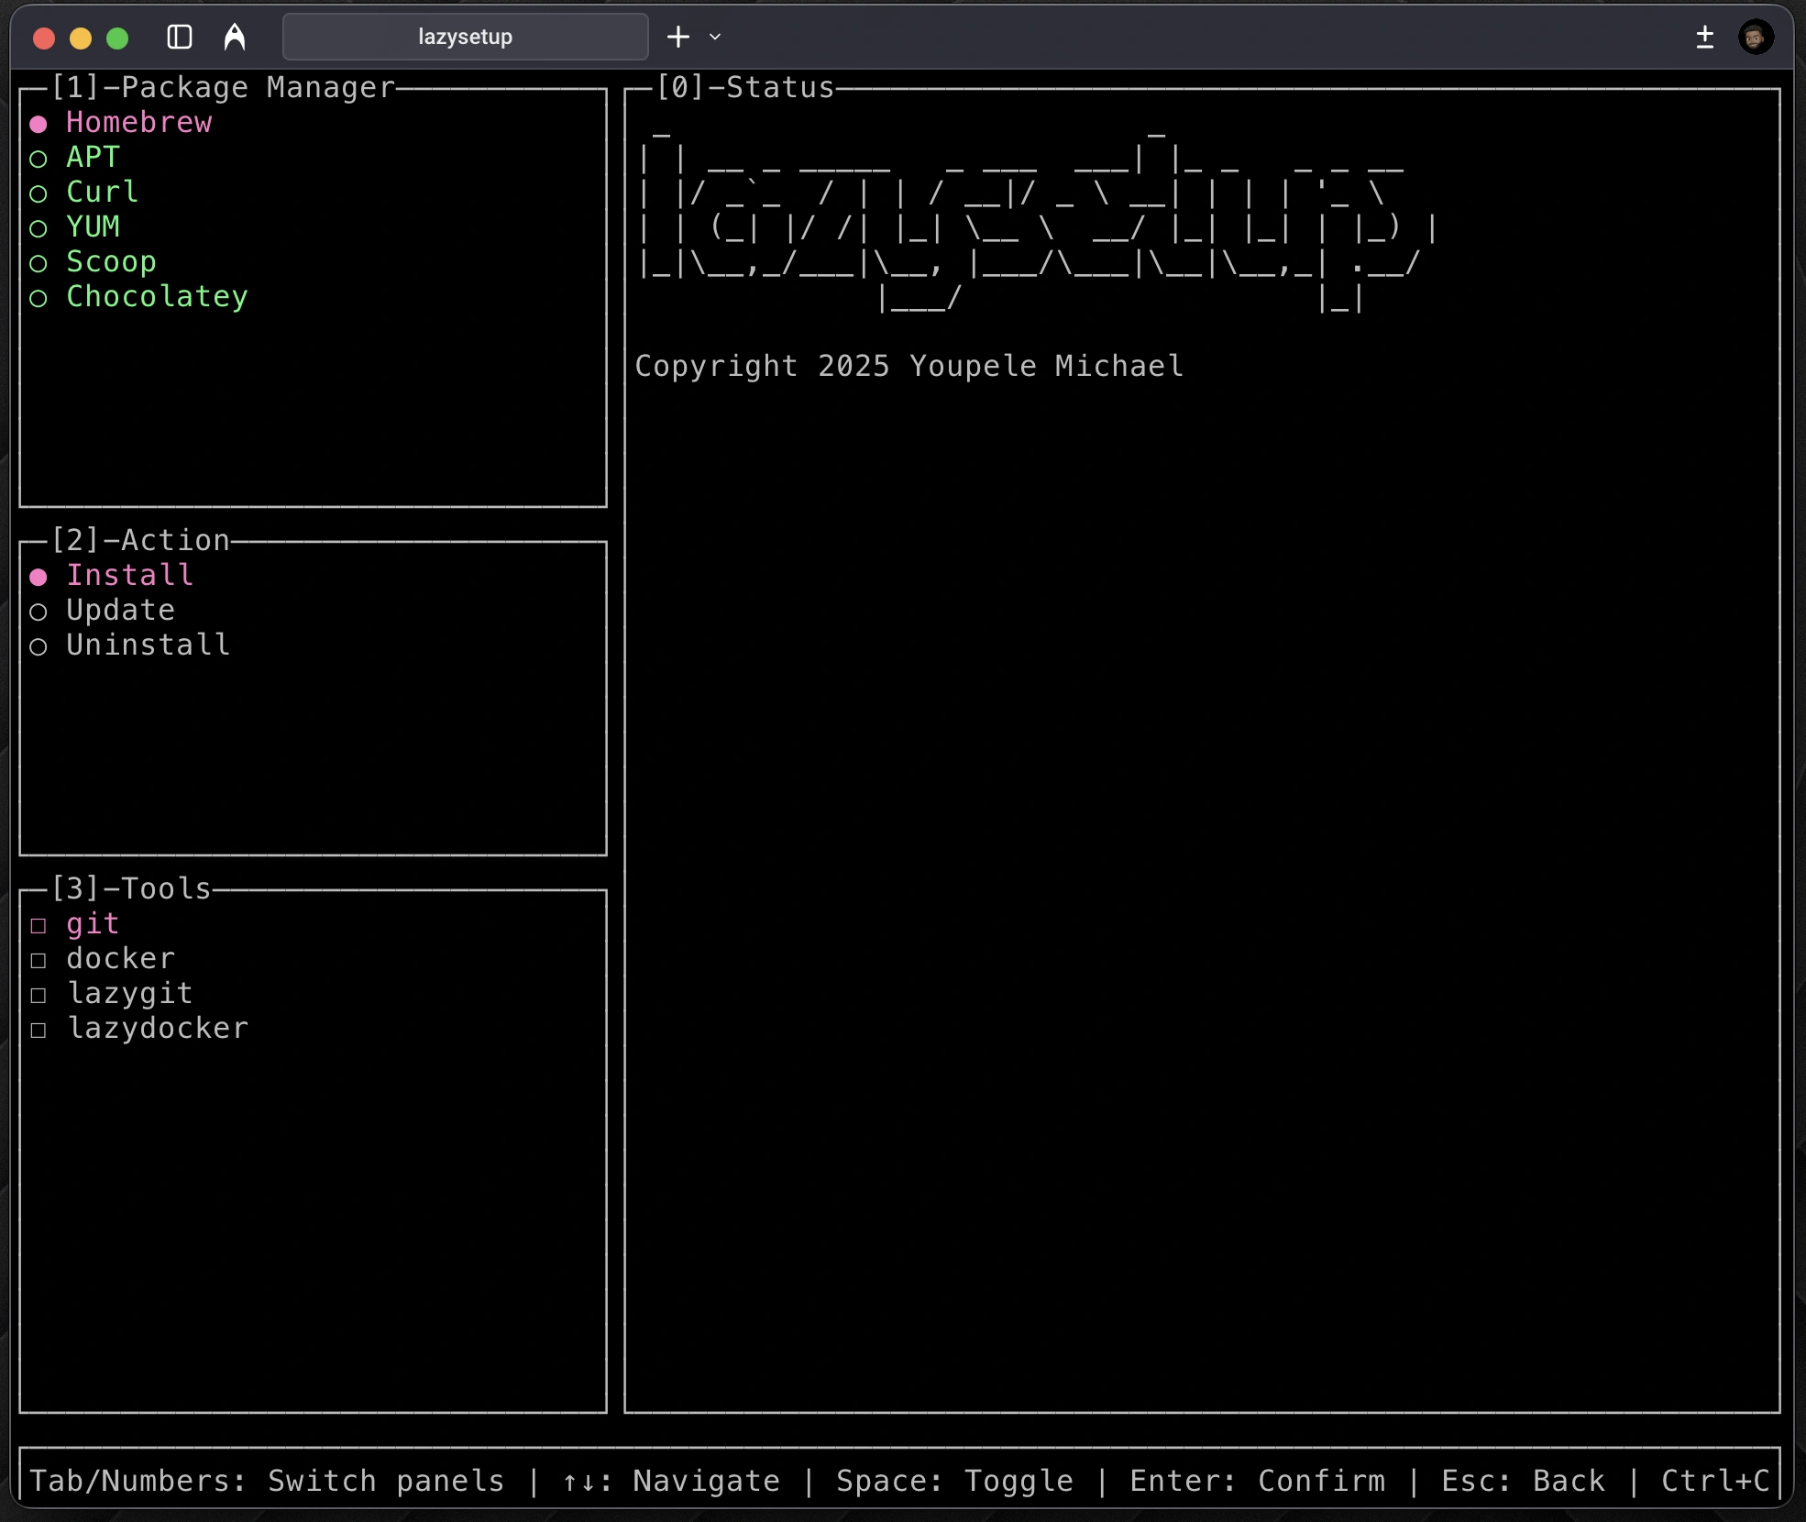Image resolution: width=1806 pixels, height=1522 pixels.
Task: Expand the new tab options chevron
Action: tap(715, 37)
